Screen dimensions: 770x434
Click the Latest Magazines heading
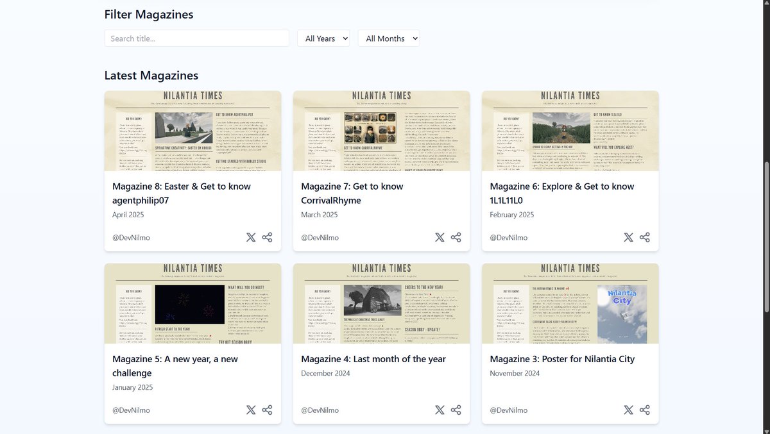pos(151,76)
